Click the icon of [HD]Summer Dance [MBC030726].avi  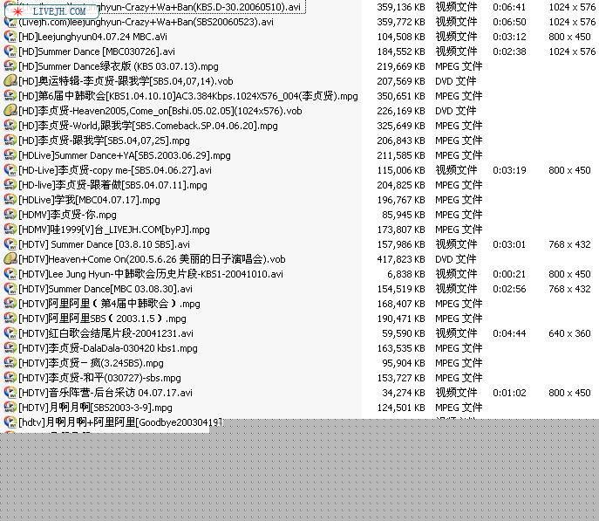10,51
